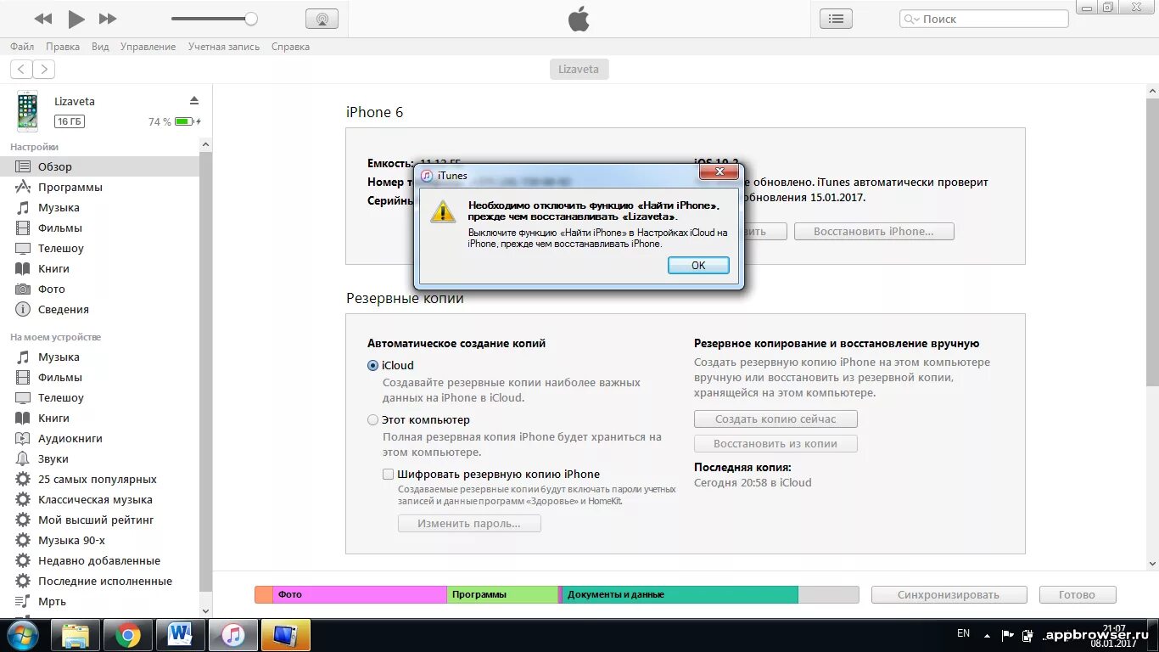The image size is (1159, 652).
Task: Select the Этот компьютер radio button
Action: pyautogui.click(x=372, y=419)
